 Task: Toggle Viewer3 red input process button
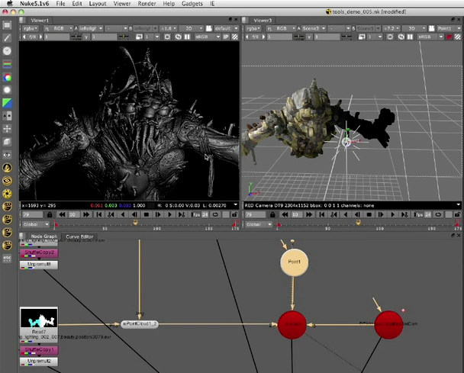coord(449,37)
